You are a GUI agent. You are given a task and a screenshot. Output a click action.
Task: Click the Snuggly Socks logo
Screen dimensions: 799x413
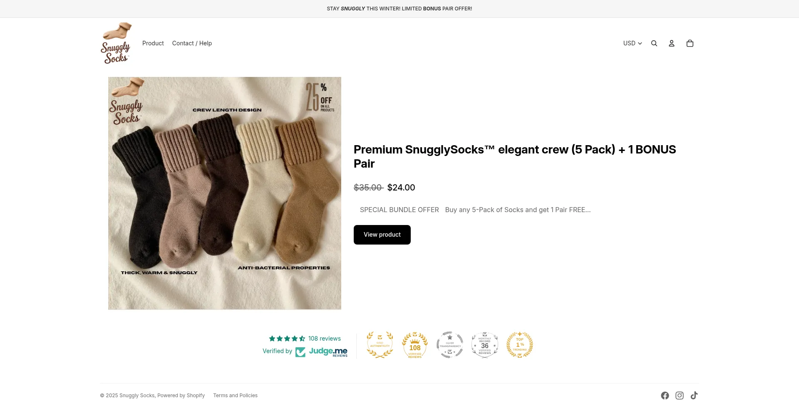click(x=117, y=43)
